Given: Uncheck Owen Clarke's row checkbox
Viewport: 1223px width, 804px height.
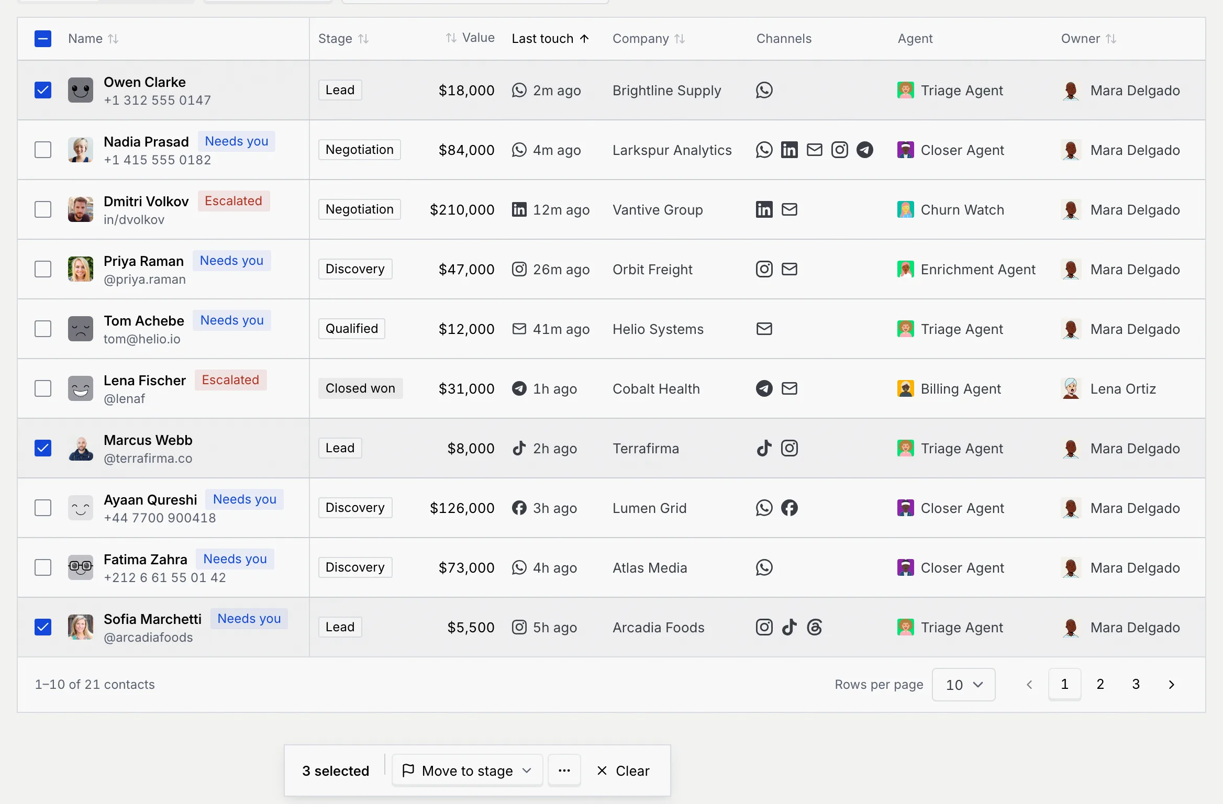Looking at the screenshot, I should (43, 90).
